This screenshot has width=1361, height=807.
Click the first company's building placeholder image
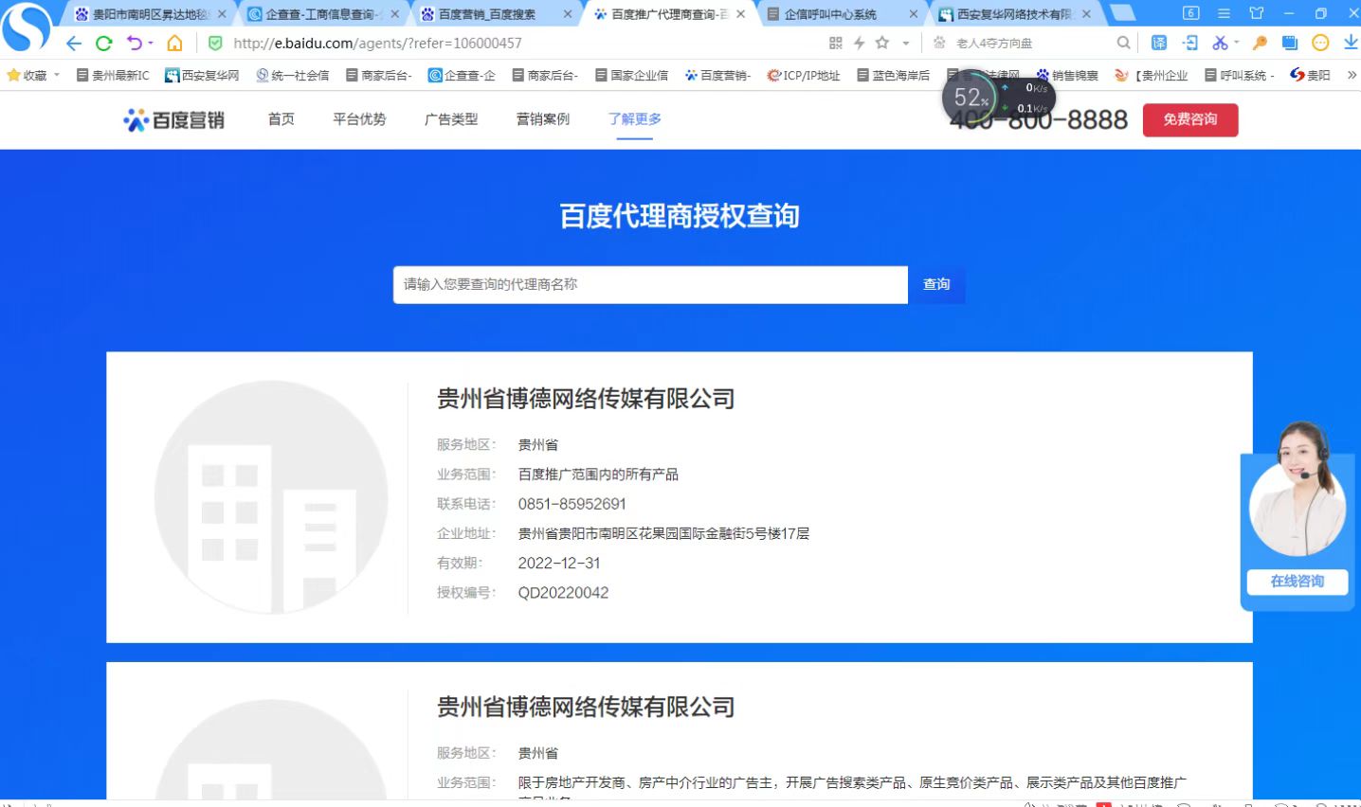(x=271, y=497)
